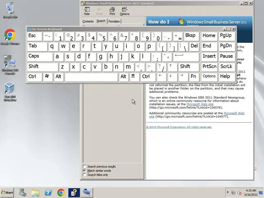
Task: Click the letter m key
Action: (129, 67)
